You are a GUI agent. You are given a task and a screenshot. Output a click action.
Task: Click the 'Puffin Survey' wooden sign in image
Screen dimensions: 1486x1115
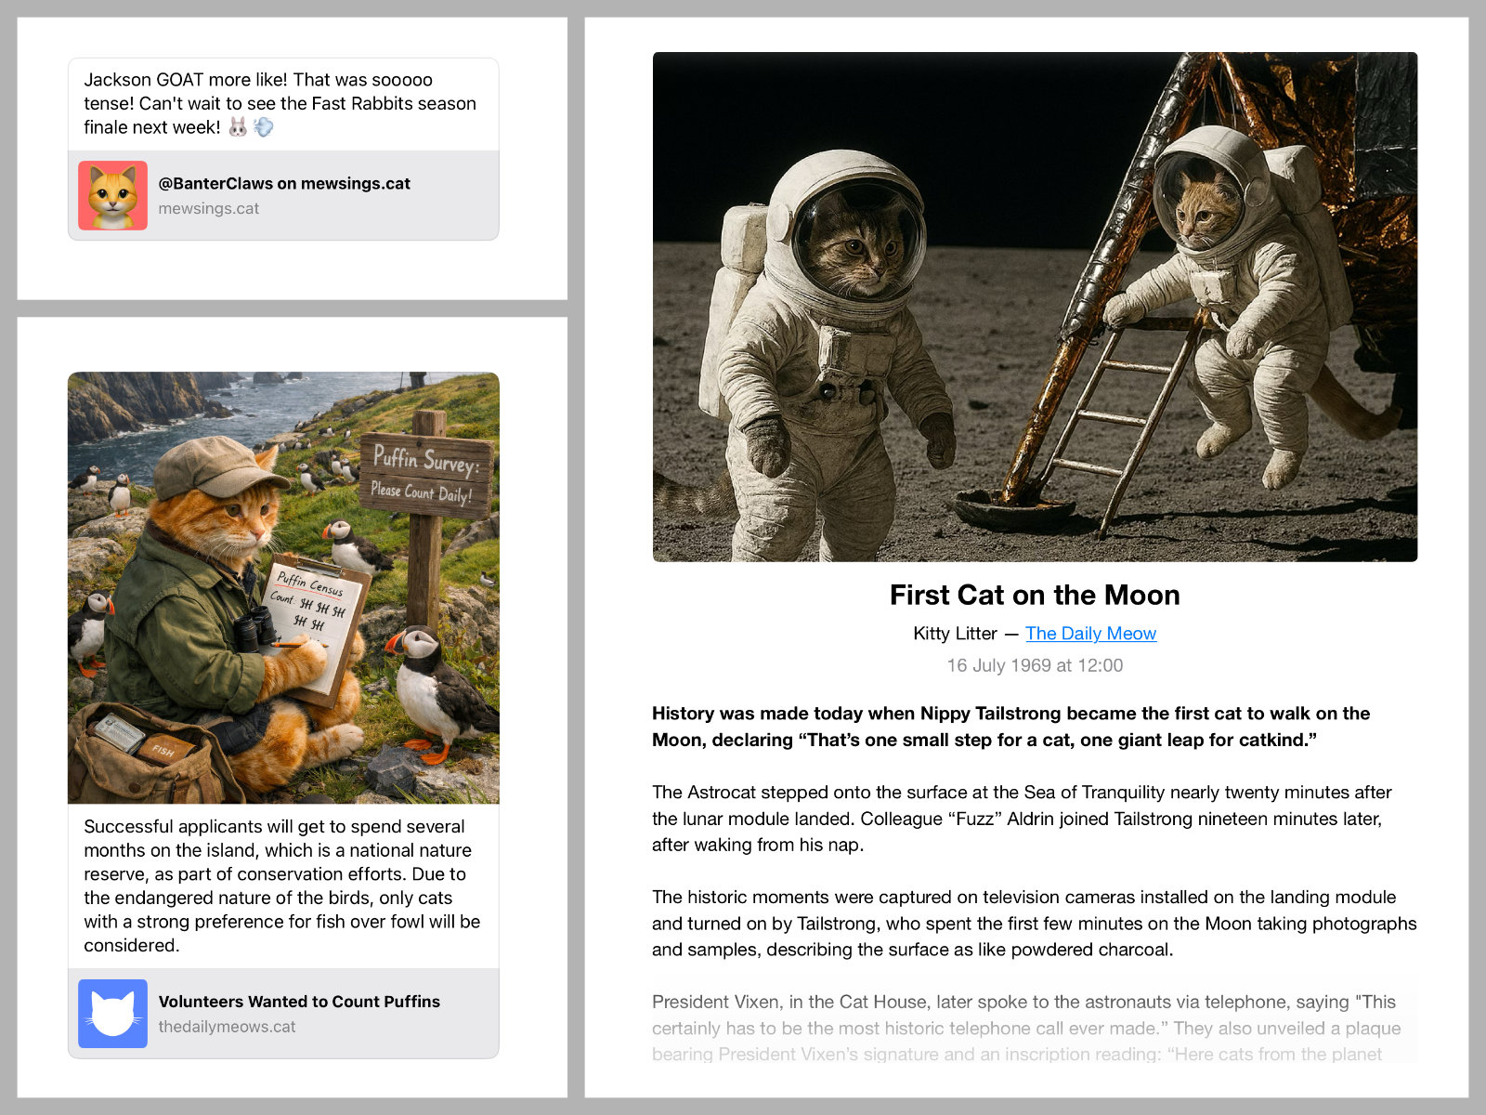coord(425,474)
